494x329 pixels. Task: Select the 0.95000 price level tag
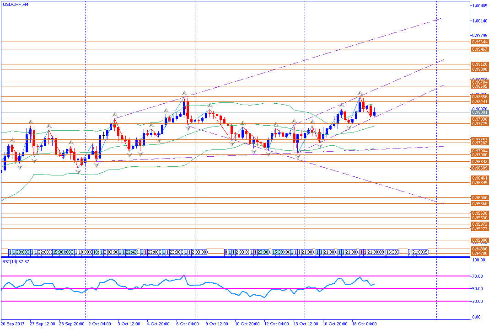(x=480, y=240)
